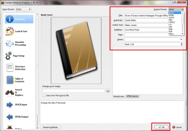Open the Series dropdown

click(x=154, y=39)
